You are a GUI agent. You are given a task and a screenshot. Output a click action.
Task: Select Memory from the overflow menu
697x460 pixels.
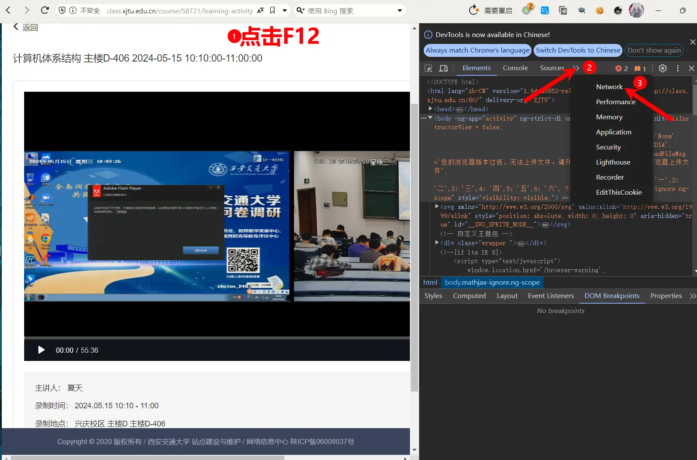point(609,117)
